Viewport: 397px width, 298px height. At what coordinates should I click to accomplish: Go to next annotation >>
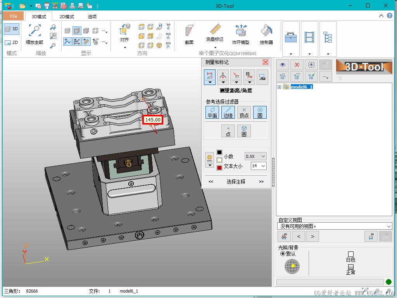coord(261,182)
